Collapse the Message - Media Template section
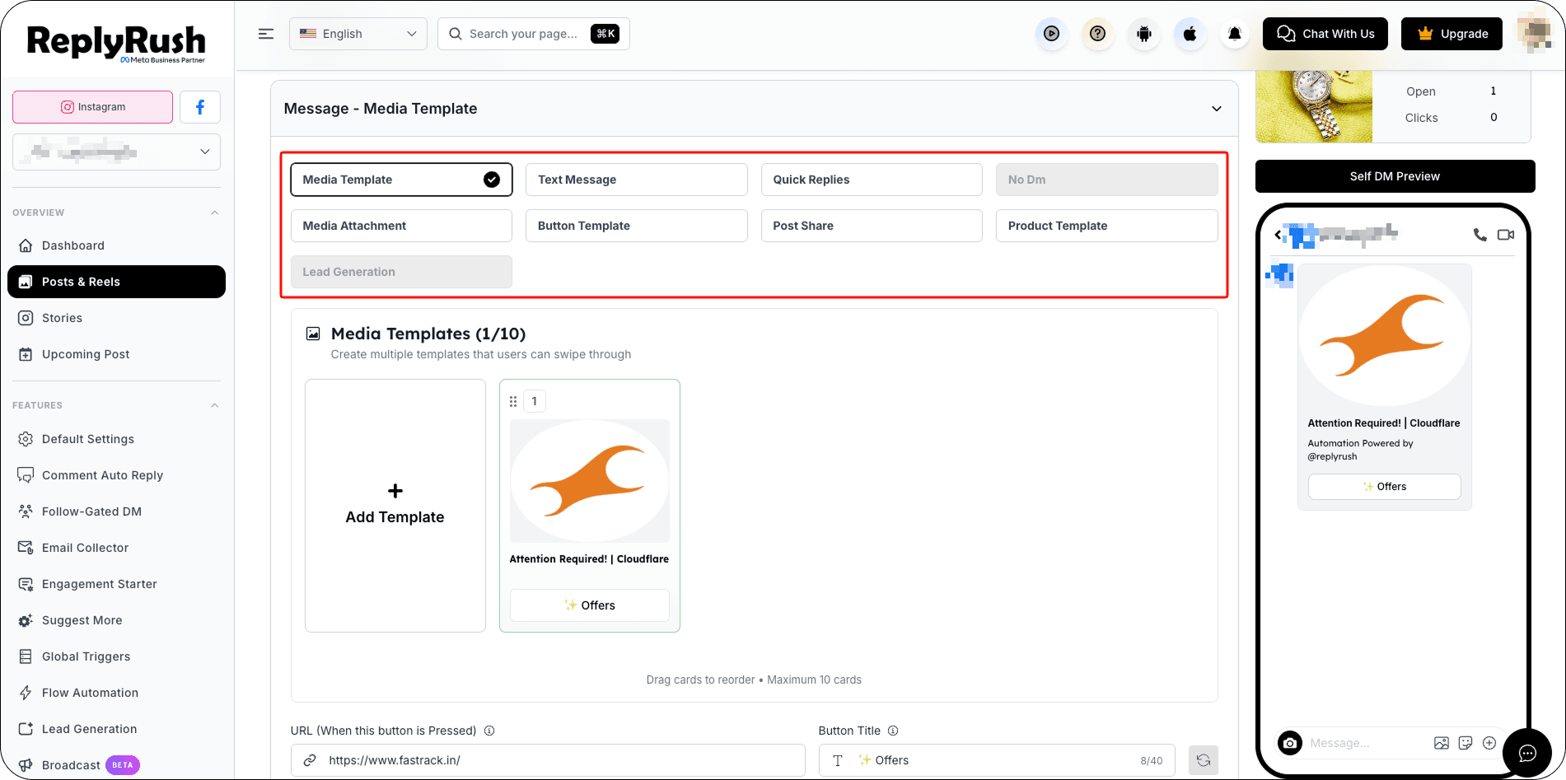 click(1217, 109)
